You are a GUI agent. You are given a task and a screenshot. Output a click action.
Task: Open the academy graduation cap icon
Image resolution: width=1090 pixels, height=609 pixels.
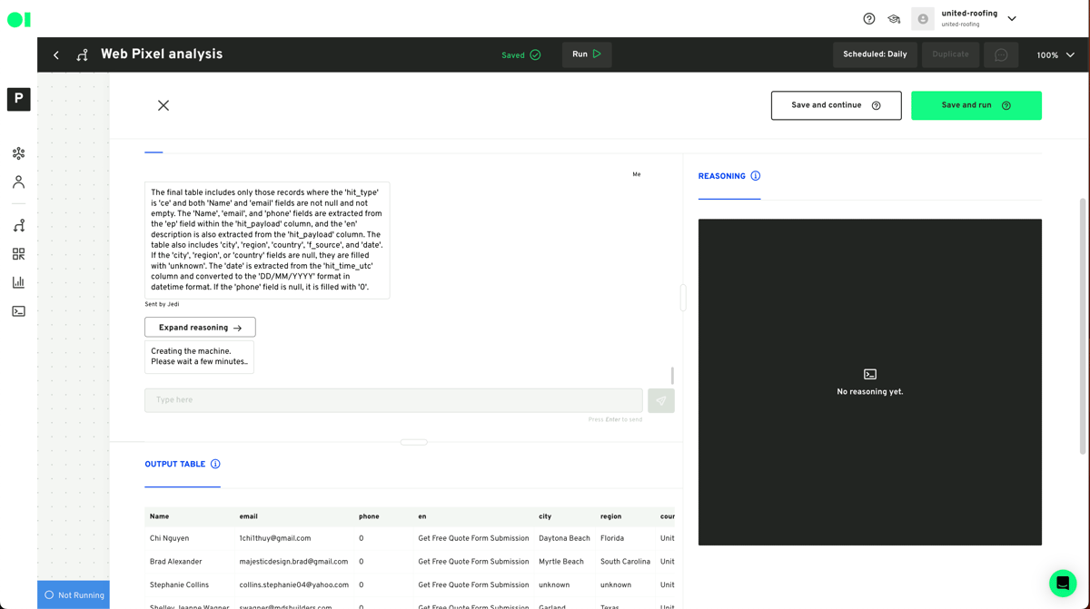tap(894, 19)
